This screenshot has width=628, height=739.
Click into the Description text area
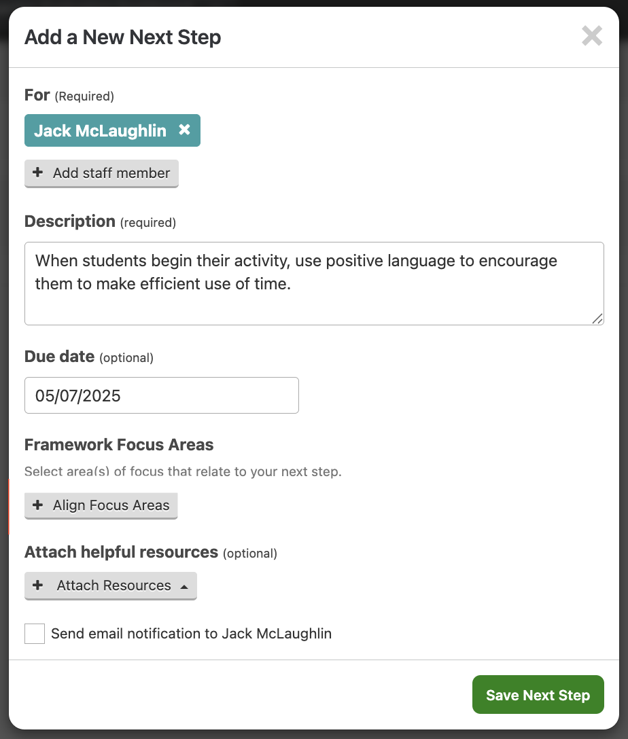314,283
